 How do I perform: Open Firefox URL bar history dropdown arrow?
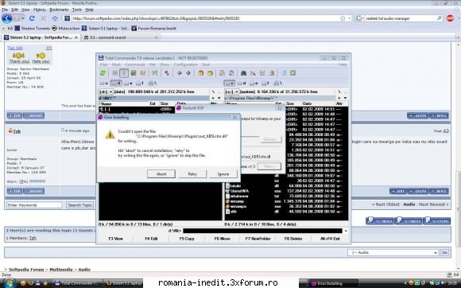coord(349,18)
